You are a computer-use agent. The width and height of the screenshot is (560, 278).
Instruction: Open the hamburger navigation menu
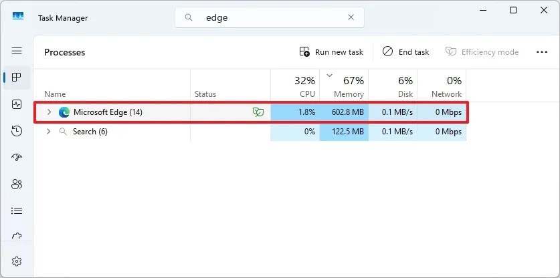tap(17, 51)
